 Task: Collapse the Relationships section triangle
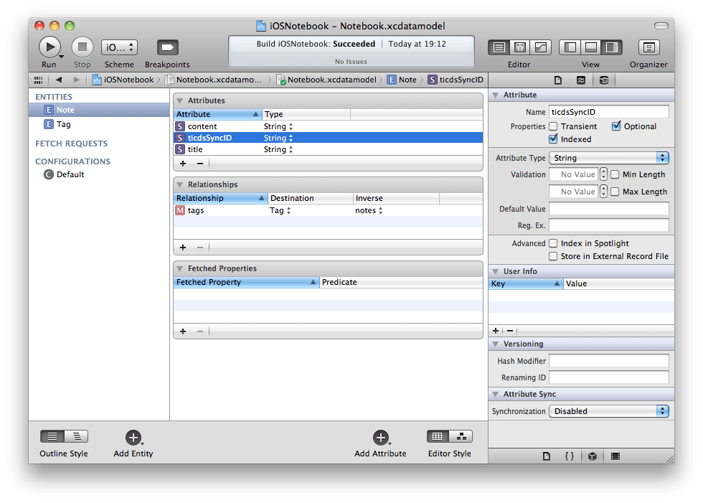tap(179, 184)
